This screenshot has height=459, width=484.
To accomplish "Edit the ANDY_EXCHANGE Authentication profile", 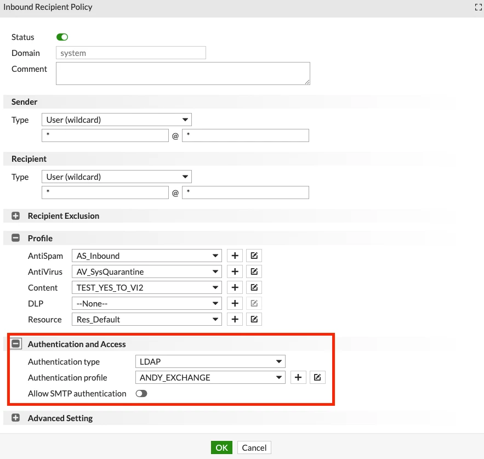I will point(317,377).
